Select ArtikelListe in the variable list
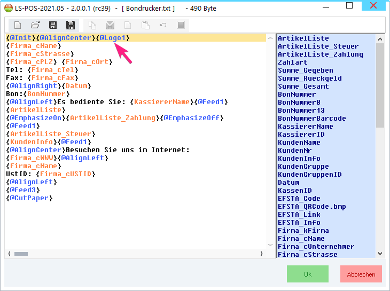 303,38
